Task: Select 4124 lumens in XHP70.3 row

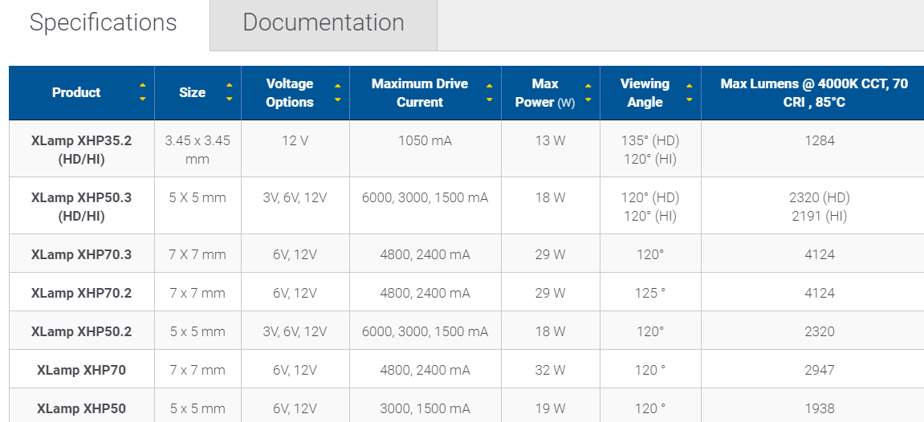Action: click(x=820, y=254)
